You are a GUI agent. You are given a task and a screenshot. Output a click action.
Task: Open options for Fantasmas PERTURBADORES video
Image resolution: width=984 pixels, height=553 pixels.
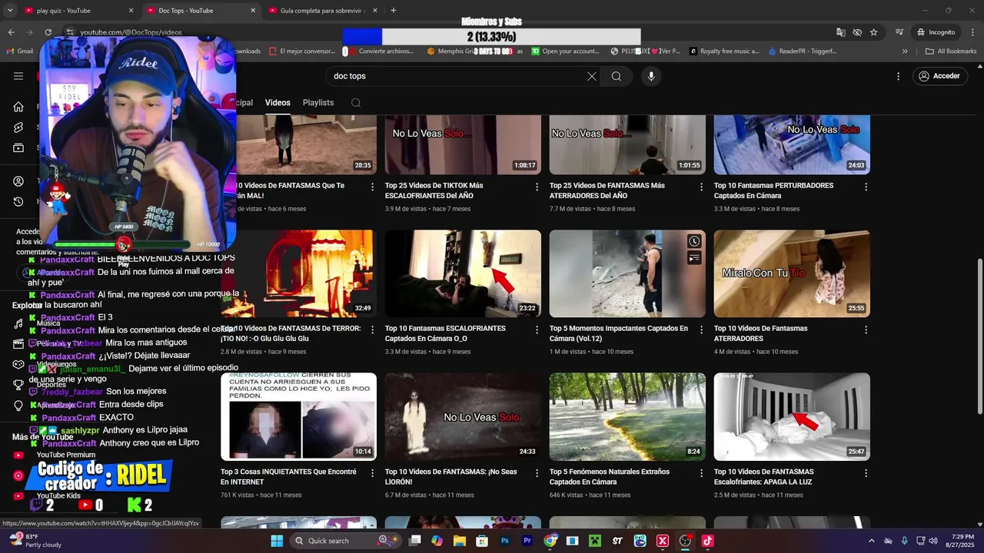[866, 187]
